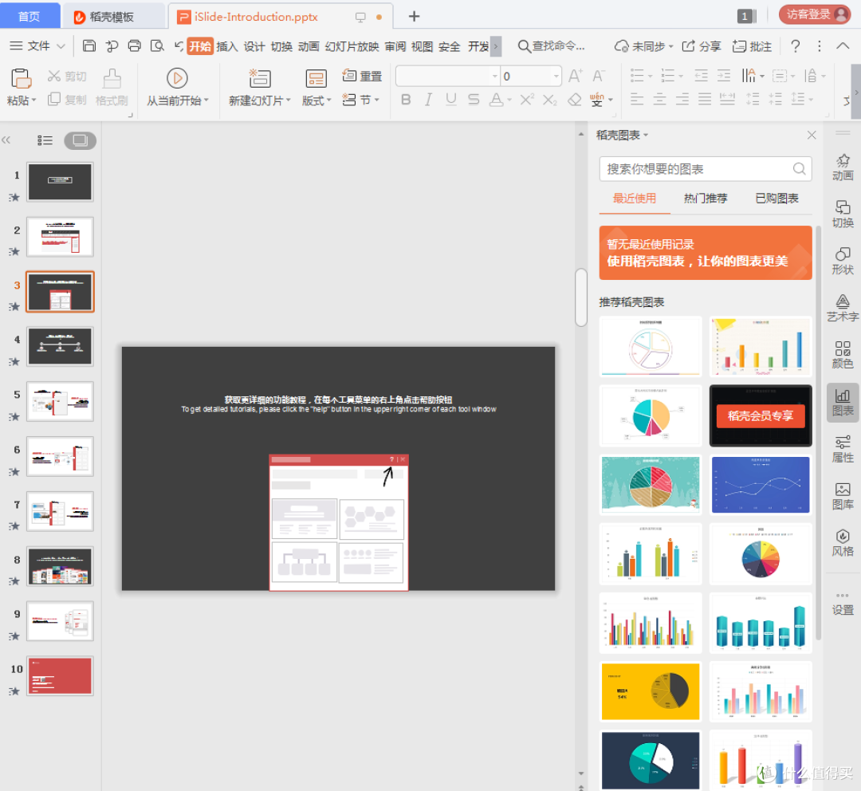Open the font name dropdown
861x791 pixels.
click(495, 77)
